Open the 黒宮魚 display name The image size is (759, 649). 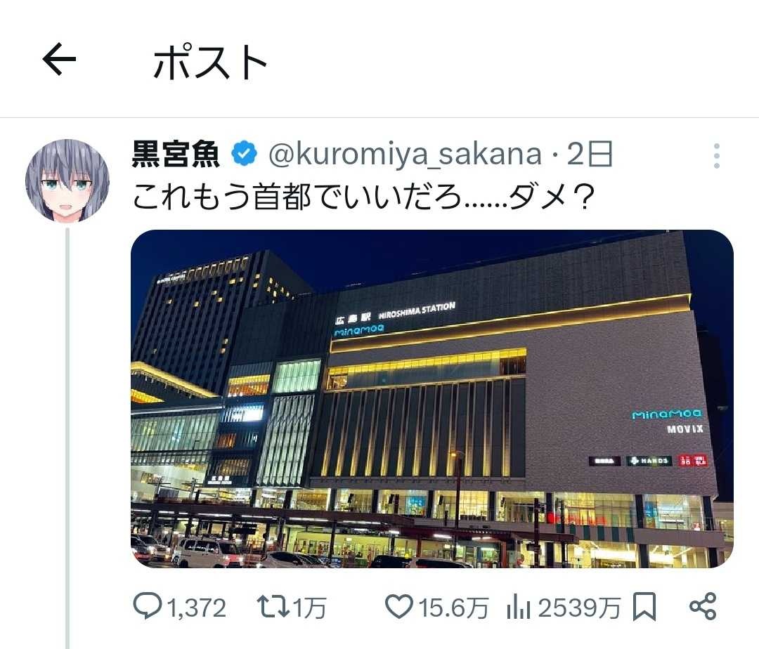click(176, 155)
